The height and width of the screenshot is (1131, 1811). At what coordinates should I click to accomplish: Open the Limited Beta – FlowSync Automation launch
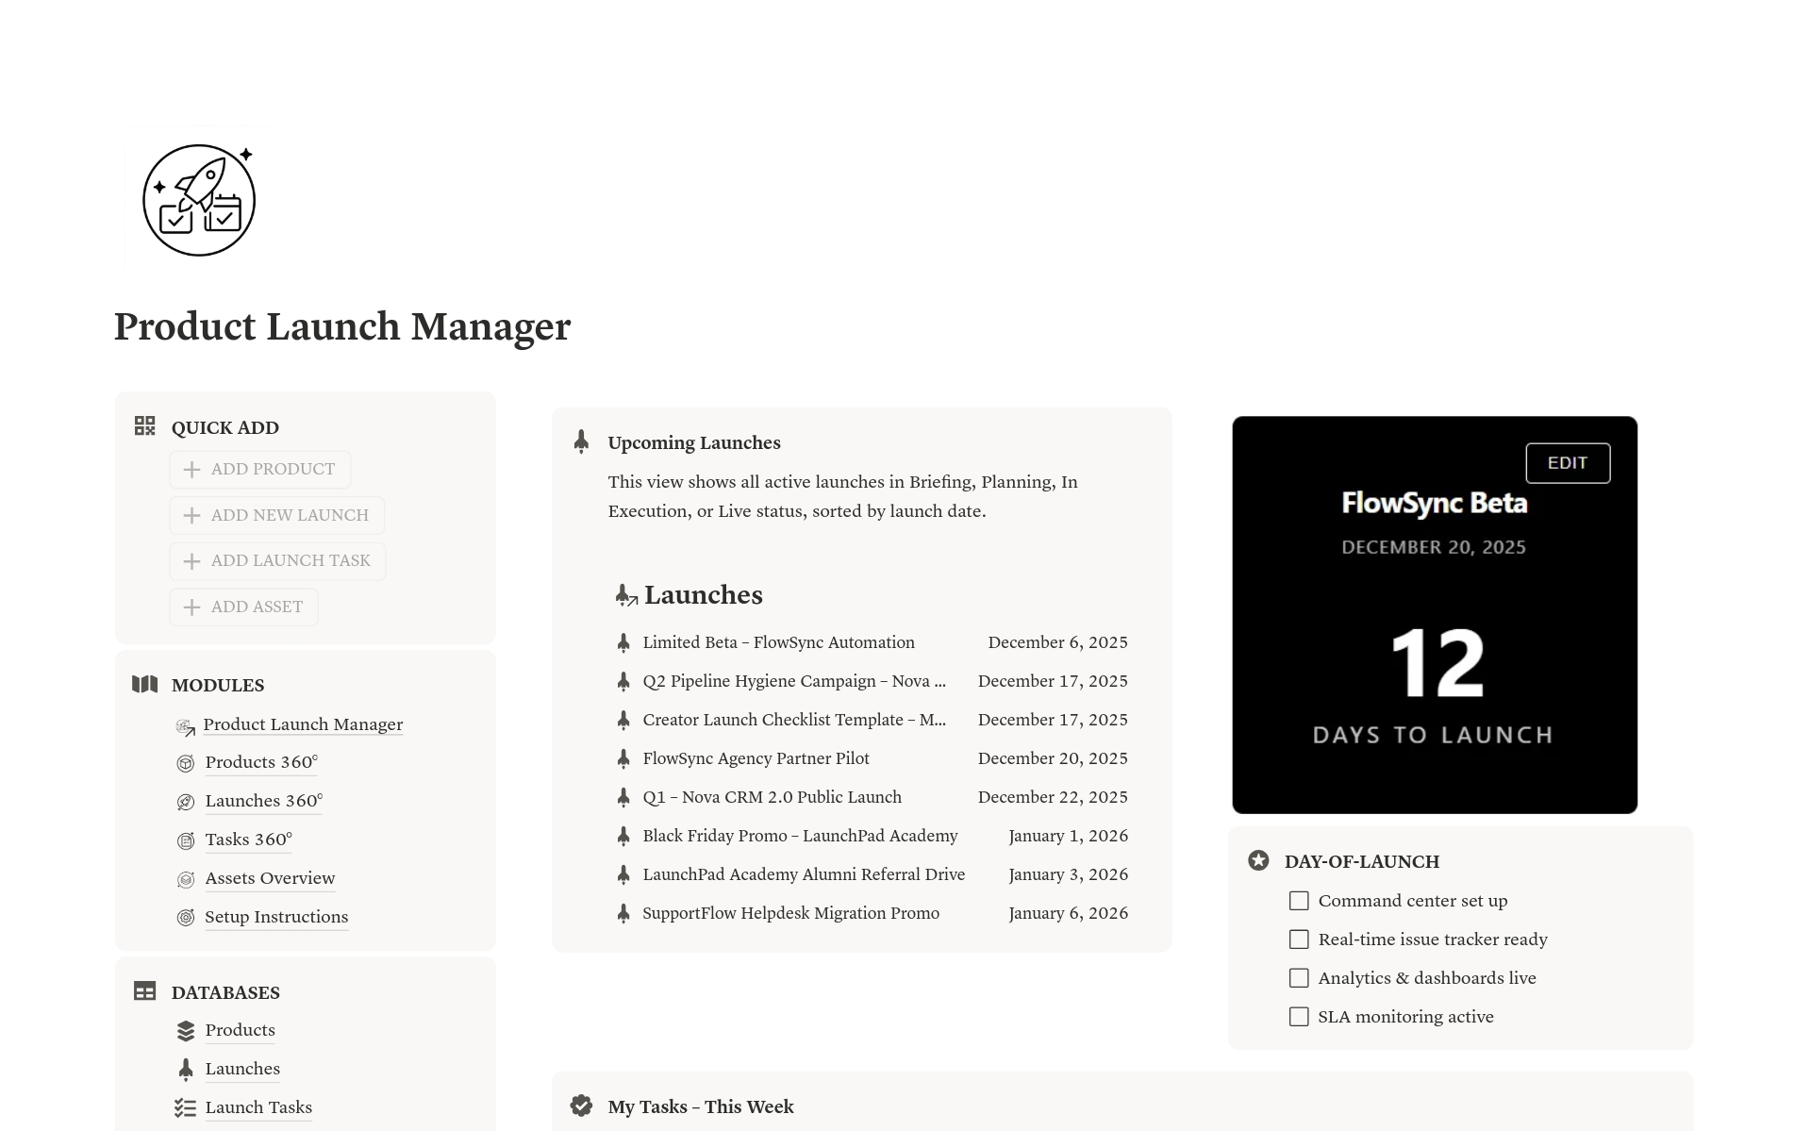[x=778, y=642]
